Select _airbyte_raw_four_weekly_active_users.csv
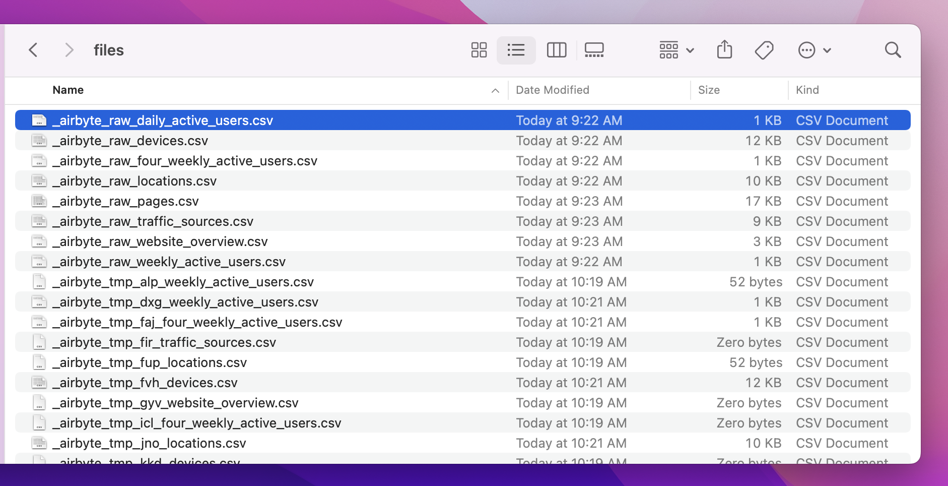This screenshot has height=486, width=948. (185, 161)
